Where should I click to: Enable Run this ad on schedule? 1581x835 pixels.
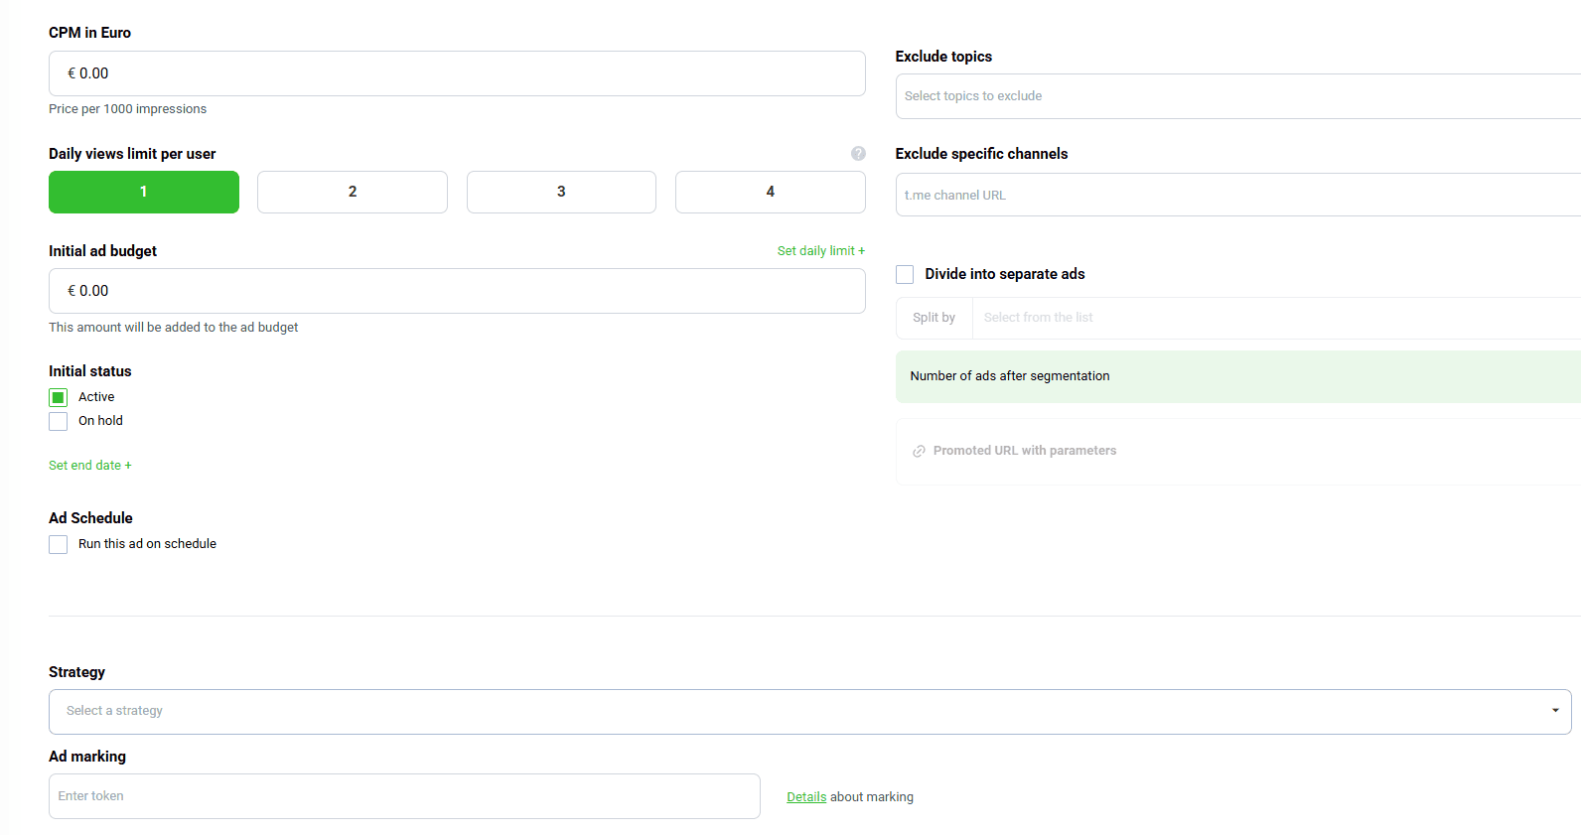tap(59, 544)
